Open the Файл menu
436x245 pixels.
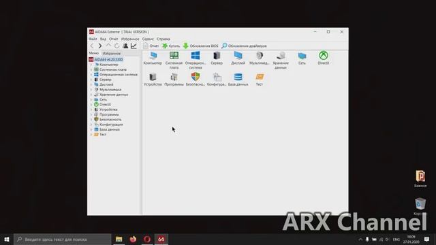(x=93, y=39)
